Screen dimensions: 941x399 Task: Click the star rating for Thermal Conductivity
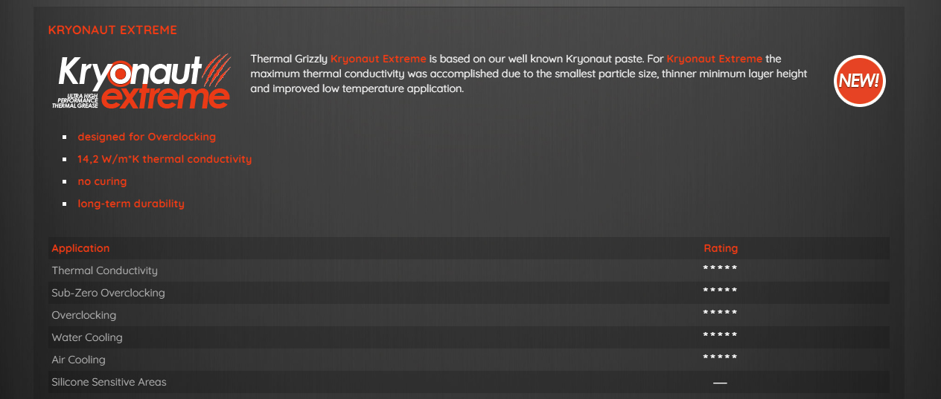[720, 269]
